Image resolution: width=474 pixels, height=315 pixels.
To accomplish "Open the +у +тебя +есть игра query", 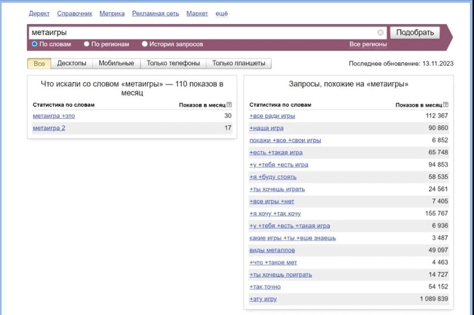I will click(x=279, y=165).
